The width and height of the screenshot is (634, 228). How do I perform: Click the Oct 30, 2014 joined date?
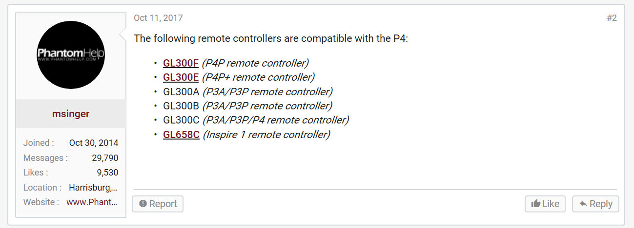94,143
